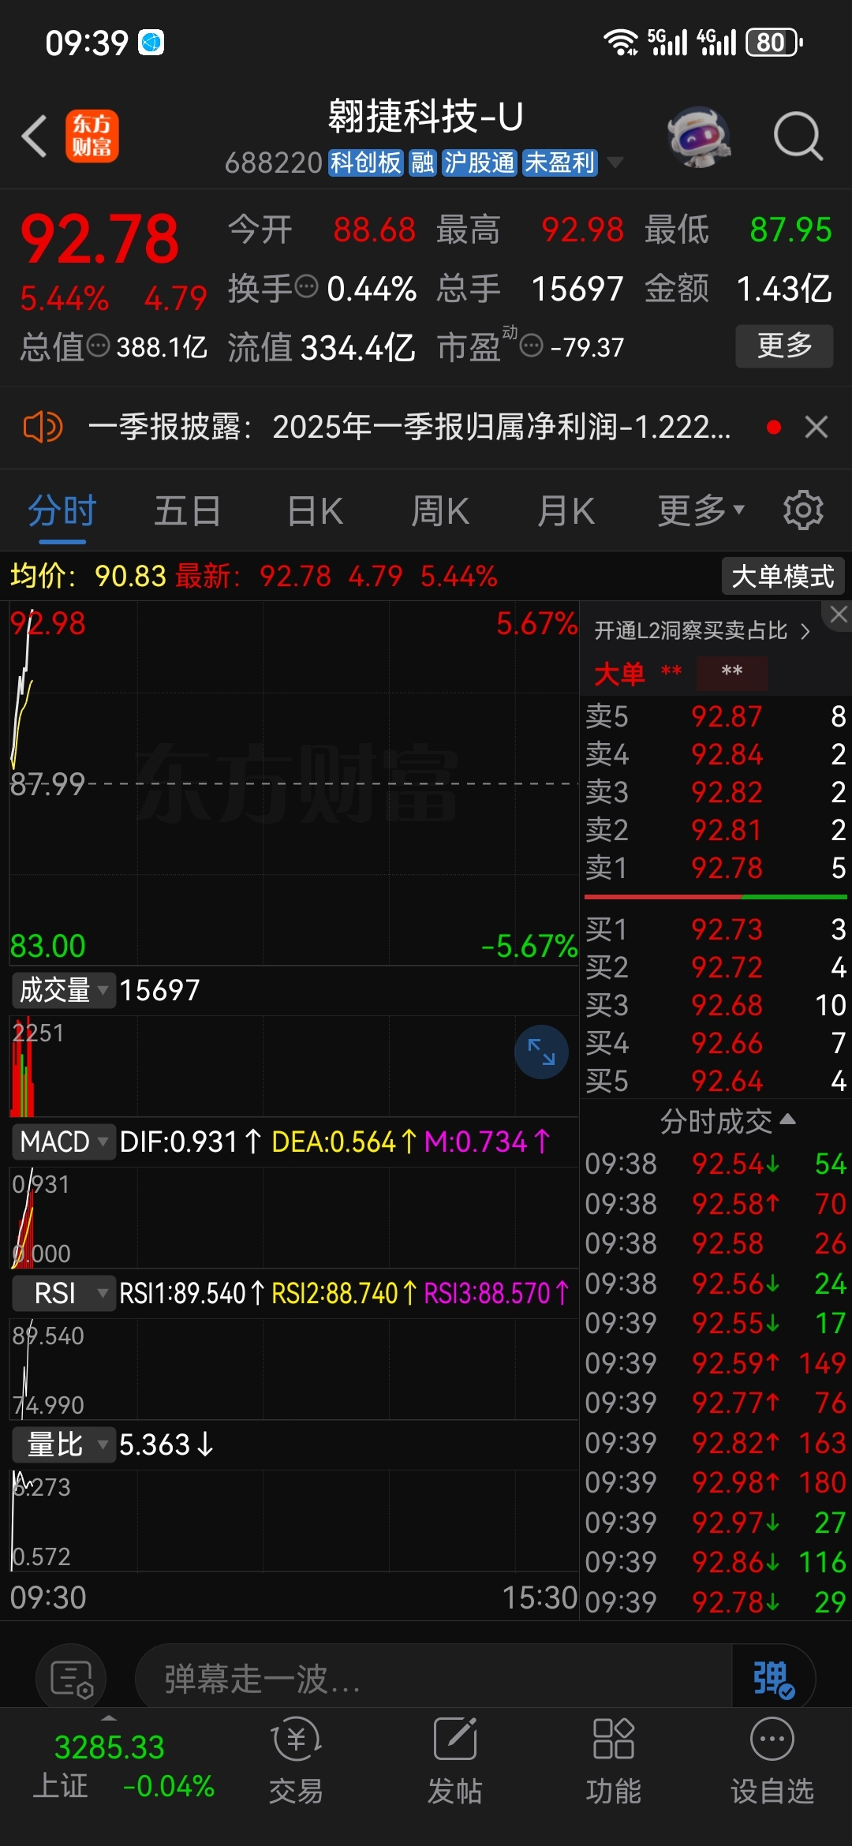Open 上证 index 3285.33 quote
The width and height of the screenshot is (852, 1846).
[123, 1766]
